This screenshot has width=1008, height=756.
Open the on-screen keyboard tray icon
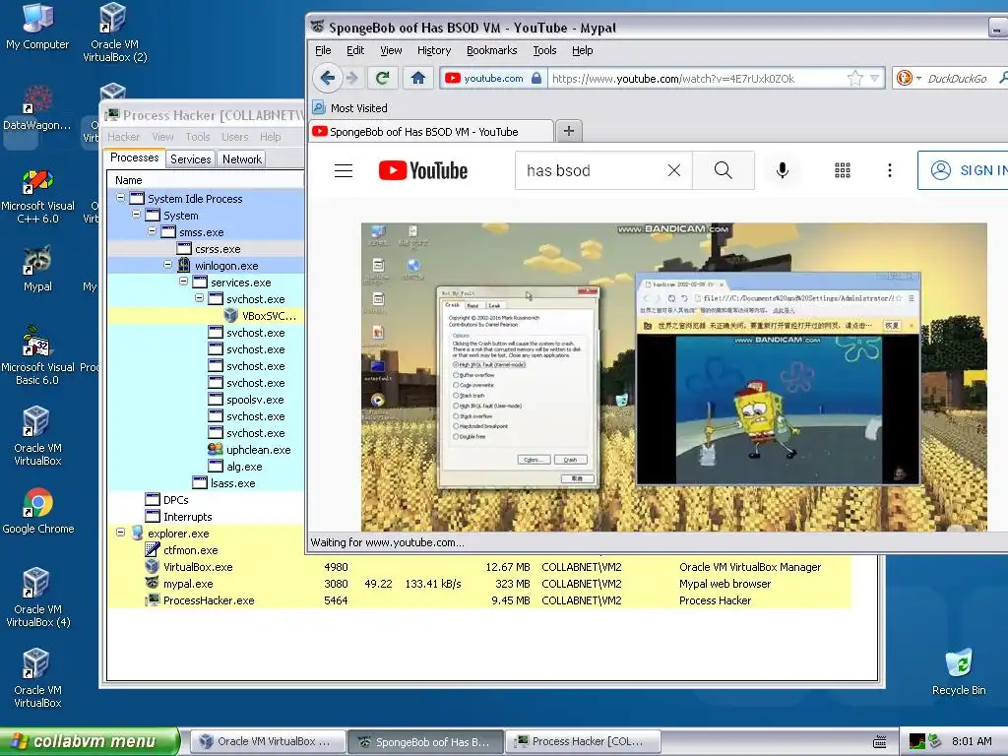879,742
